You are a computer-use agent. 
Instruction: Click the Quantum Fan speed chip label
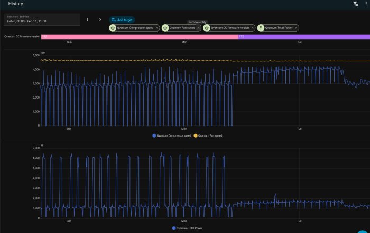click(x=182, y=28)
